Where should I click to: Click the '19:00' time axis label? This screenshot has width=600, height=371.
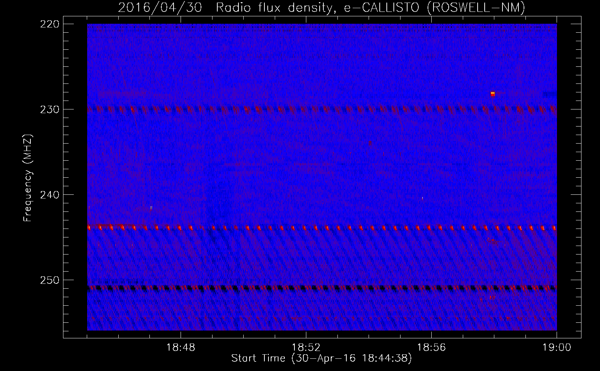(x=557, y=348)
